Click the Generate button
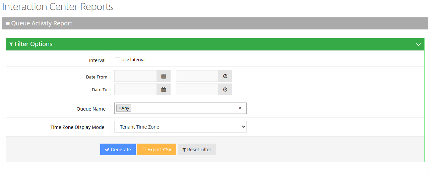 pos(118,150)
